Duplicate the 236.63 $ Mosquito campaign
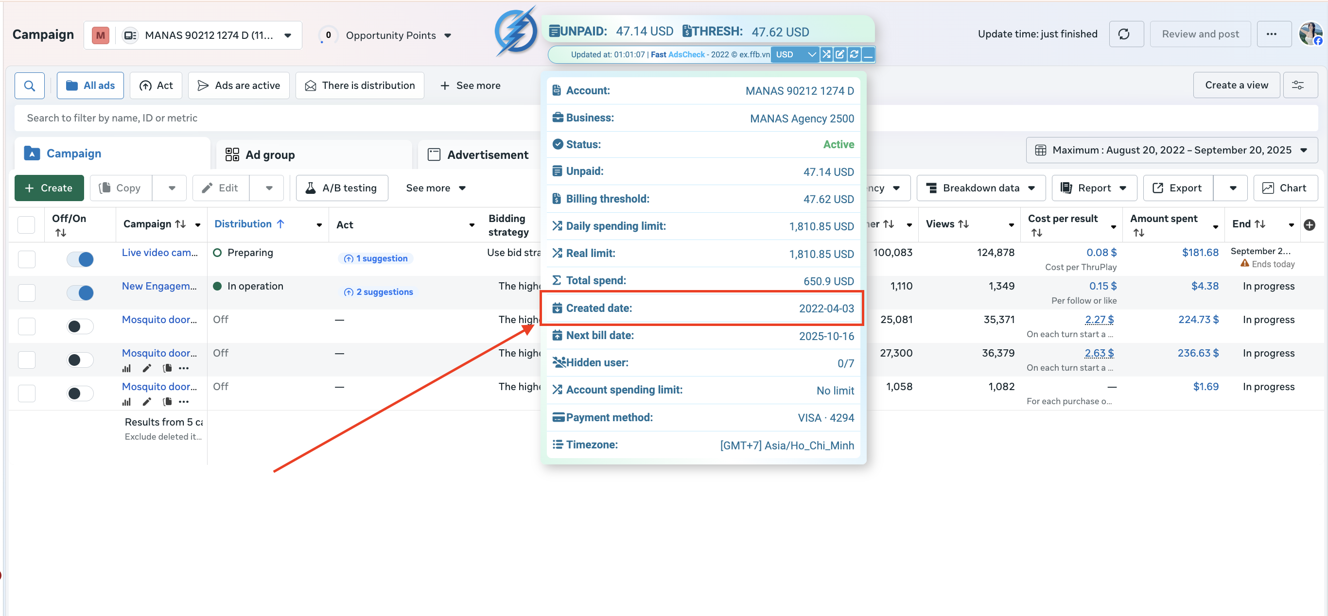Image resolution: width=1328 pixels, height=616 pixels. coord(167,368)
